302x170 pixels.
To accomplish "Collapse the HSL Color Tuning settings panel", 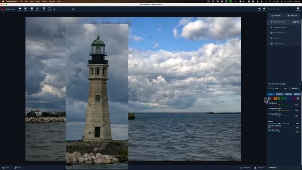I will click(300, 84).
